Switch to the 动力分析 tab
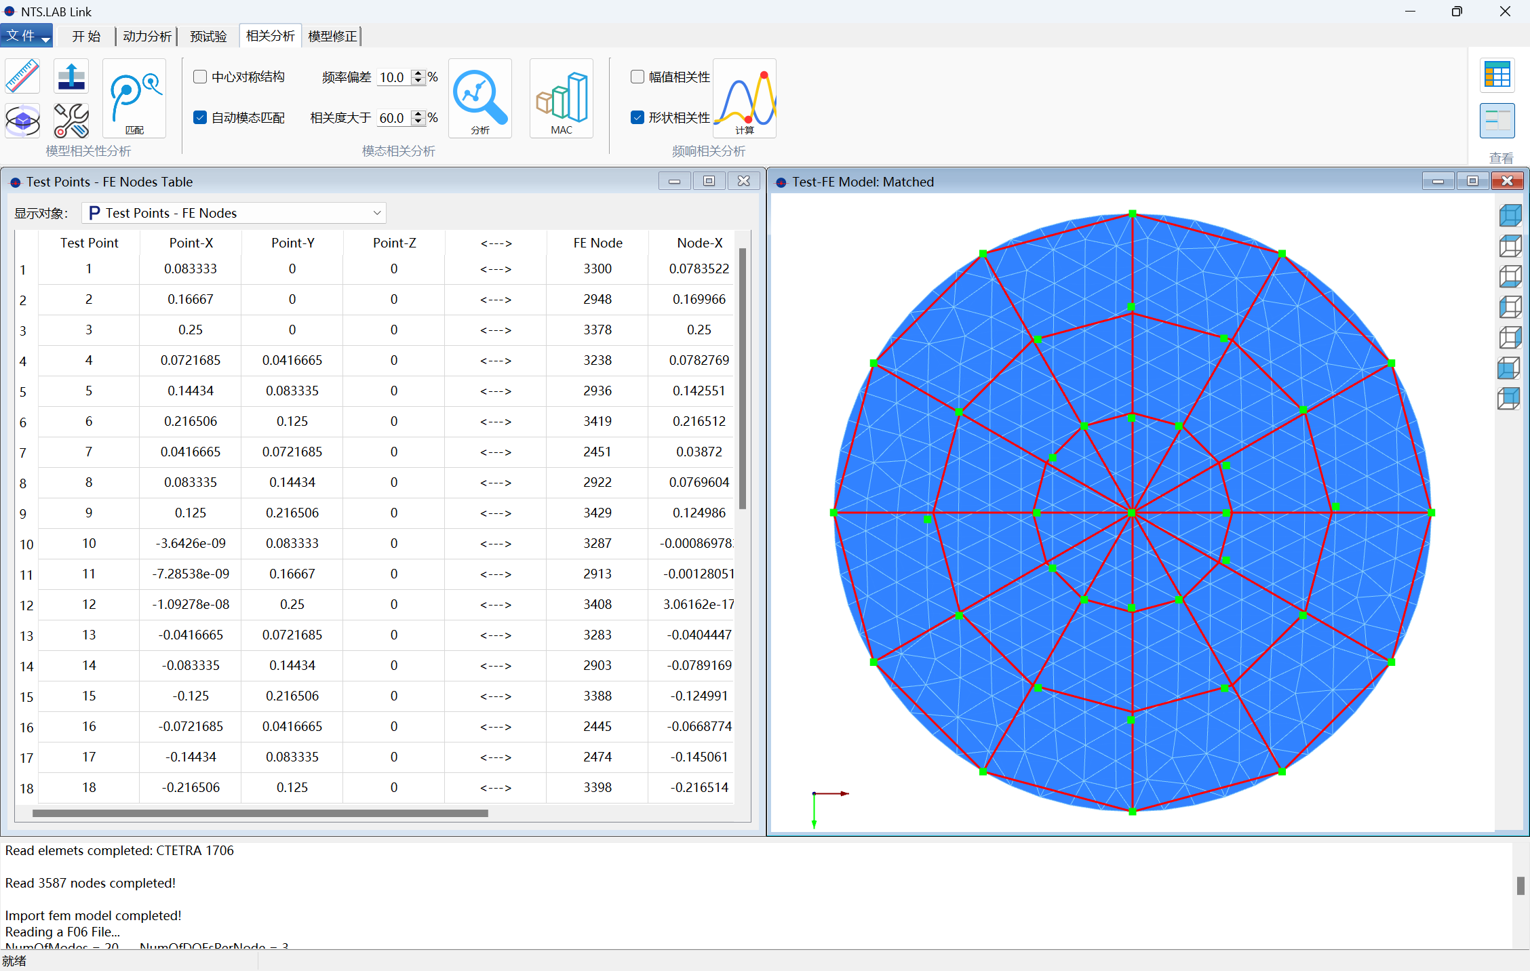 [x=146, y=36]
